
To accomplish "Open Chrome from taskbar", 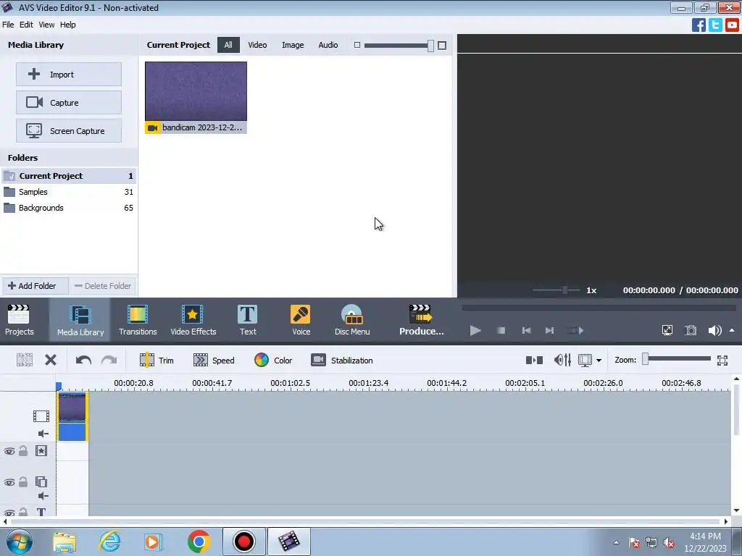I will tap(199, 542).
